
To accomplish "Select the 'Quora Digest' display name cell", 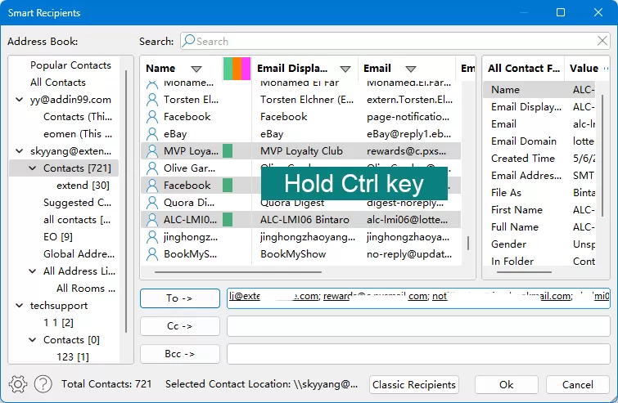I will coord(292,203).
